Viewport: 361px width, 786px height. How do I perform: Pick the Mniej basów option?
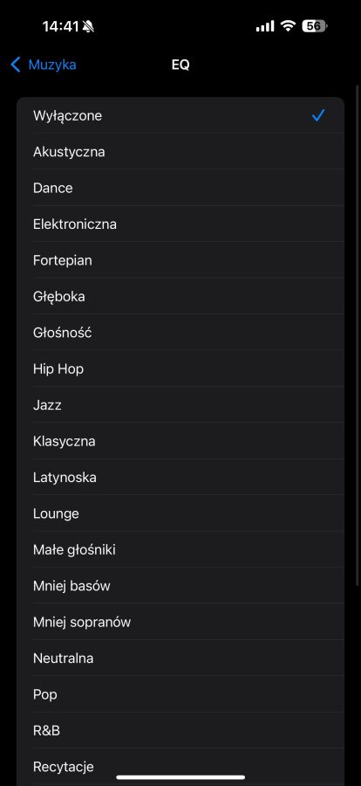click(180, 586)
